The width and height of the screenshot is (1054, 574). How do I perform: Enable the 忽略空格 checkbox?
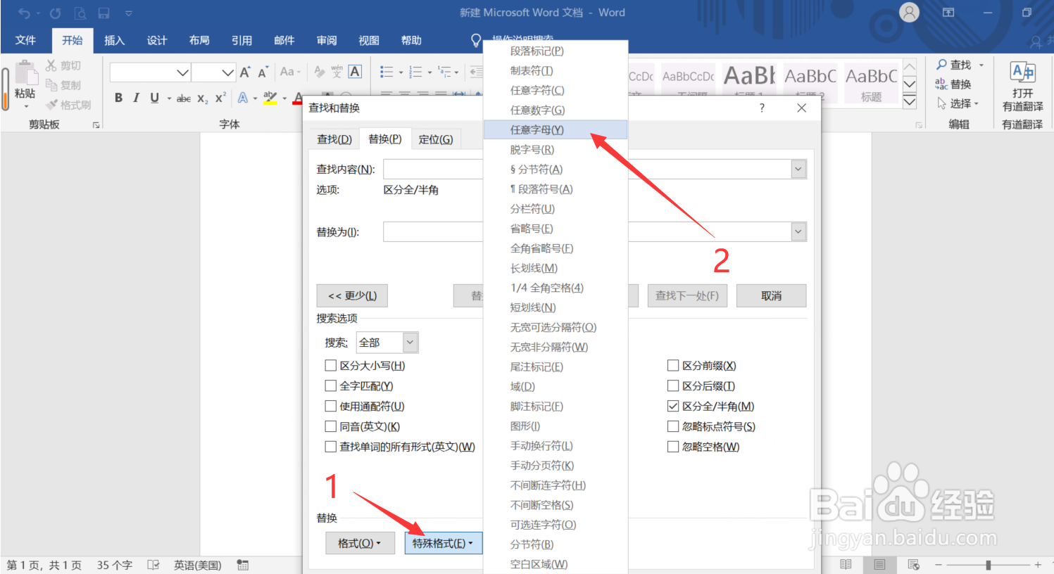point(673,446)
